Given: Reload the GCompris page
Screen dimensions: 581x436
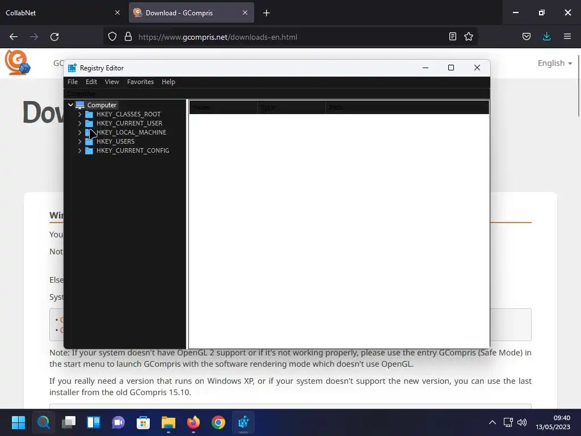Looking at the screenshot, I should click(x=54, y=37).
